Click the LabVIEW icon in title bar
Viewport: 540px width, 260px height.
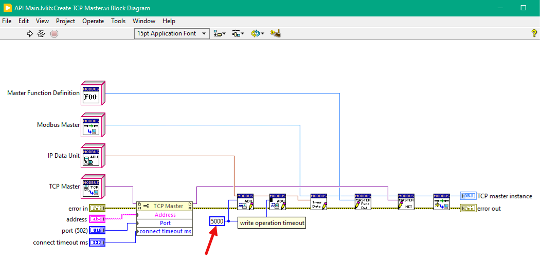tap(8, 8)
